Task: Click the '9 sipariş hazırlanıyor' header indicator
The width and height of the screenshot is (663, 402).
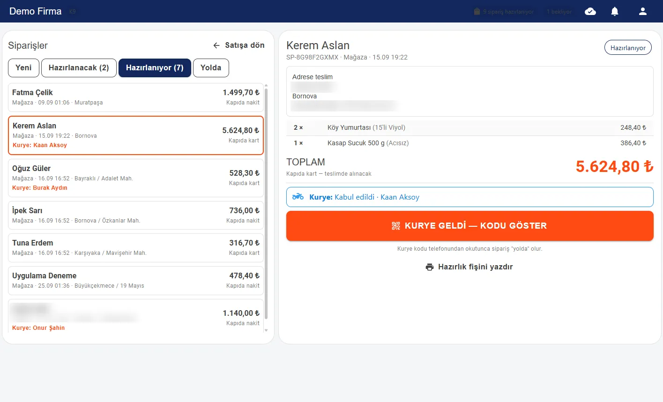Action: [x=504, y=12]
